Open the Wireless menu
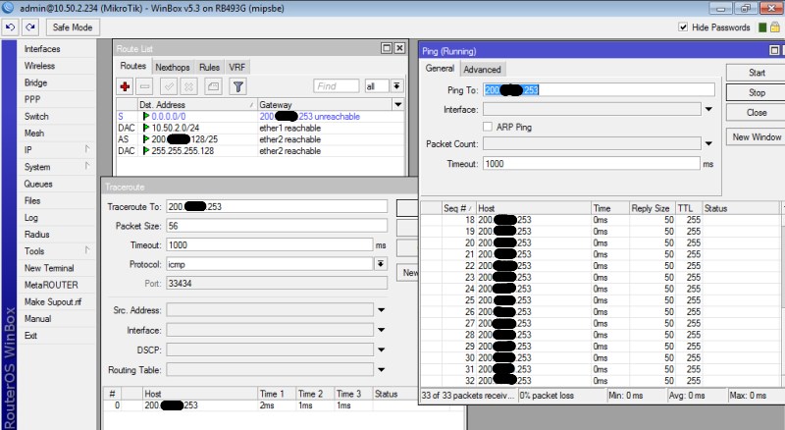The width and height of the screenshot is (785, 430). (x=39, y=66)
